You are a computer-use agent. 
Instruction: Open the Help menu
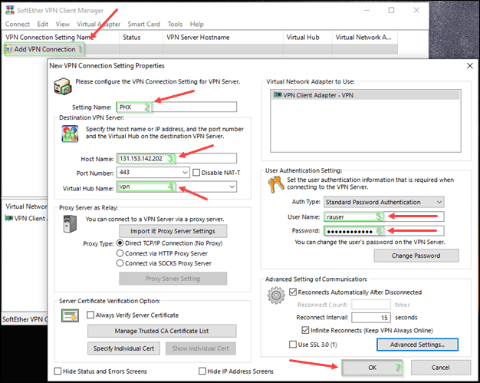[196, 25]
